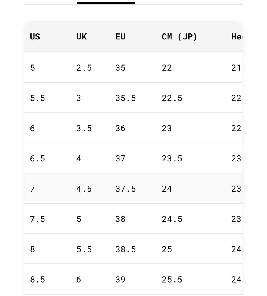This screenshot has height=296, width=267.
Task: Click EU value 38.5 cell
Action: click(126, 249)
